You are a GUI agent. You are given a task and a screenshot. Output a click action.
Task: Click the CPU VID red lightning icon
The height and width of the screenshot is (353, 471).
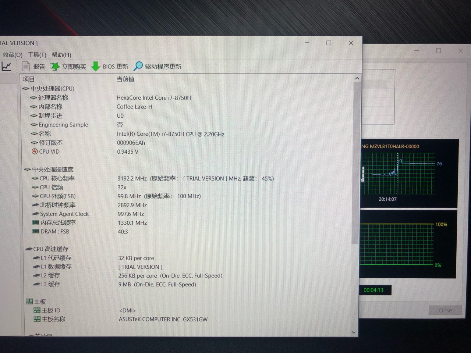[x=34, y=151]
